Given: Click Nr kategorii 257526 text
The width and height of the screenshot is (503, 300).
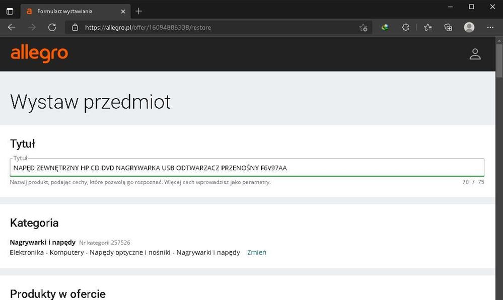Looking at the screenshot, I should click(105, 243).
